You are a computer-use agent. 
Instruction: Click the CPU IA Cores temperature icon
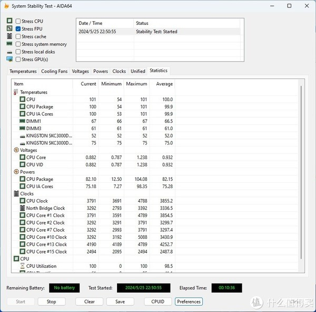pos(22,114)
